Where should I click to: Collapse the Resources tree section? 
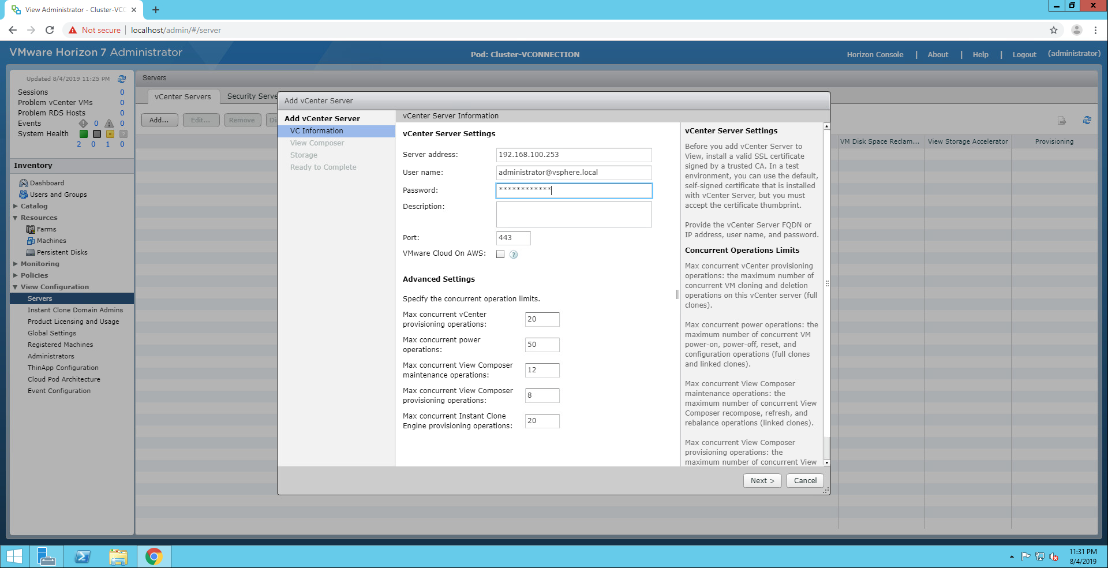(16, 218)
